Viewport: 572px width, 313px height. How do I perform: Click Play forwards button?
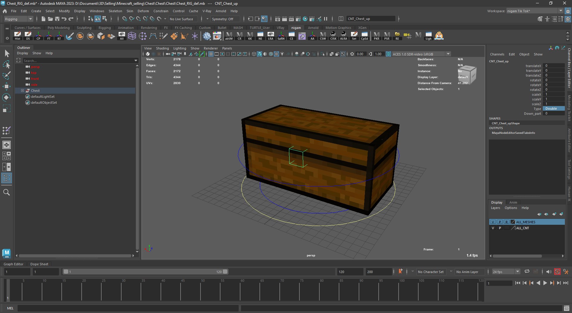545,283
